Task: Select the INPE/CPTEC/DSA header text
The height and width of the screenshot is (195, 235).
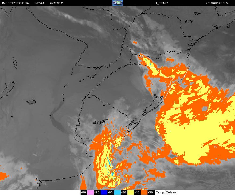Action: point(16,3)
